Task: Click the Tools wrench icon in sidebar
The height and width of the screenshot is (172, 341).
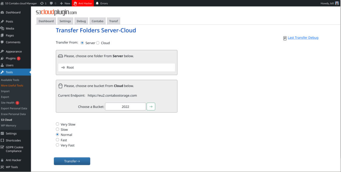Action: pos(2,72)
